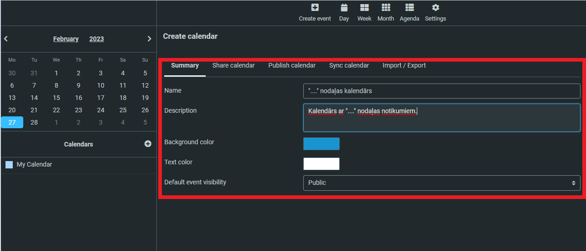The height and width of the screenshot is (251, 586).
Task: Click the Create event plus icon
Action: tap(315, 8)
